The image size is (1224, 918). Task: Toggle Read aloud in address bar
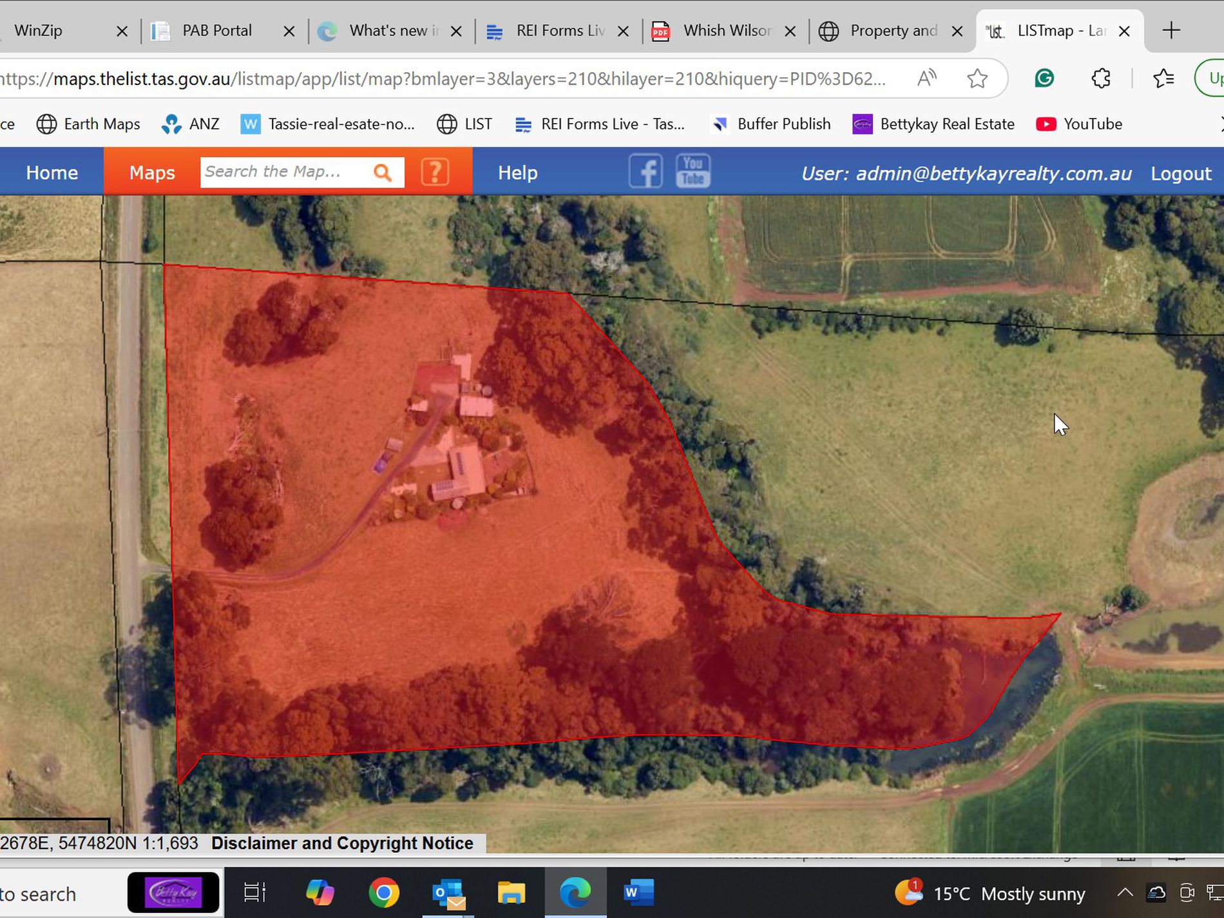[x=927, y=79]
